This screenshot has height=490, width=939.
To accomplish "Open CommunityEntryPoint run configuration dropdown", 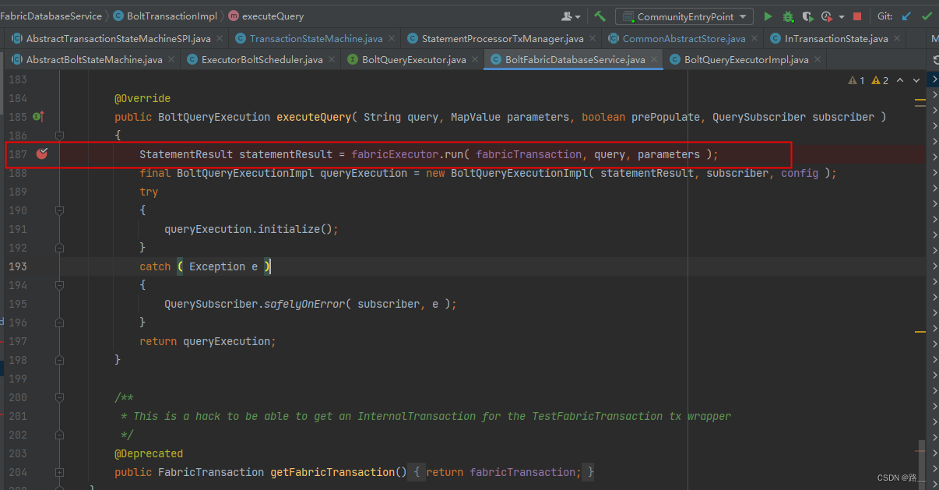I will (x=684, y=16).
